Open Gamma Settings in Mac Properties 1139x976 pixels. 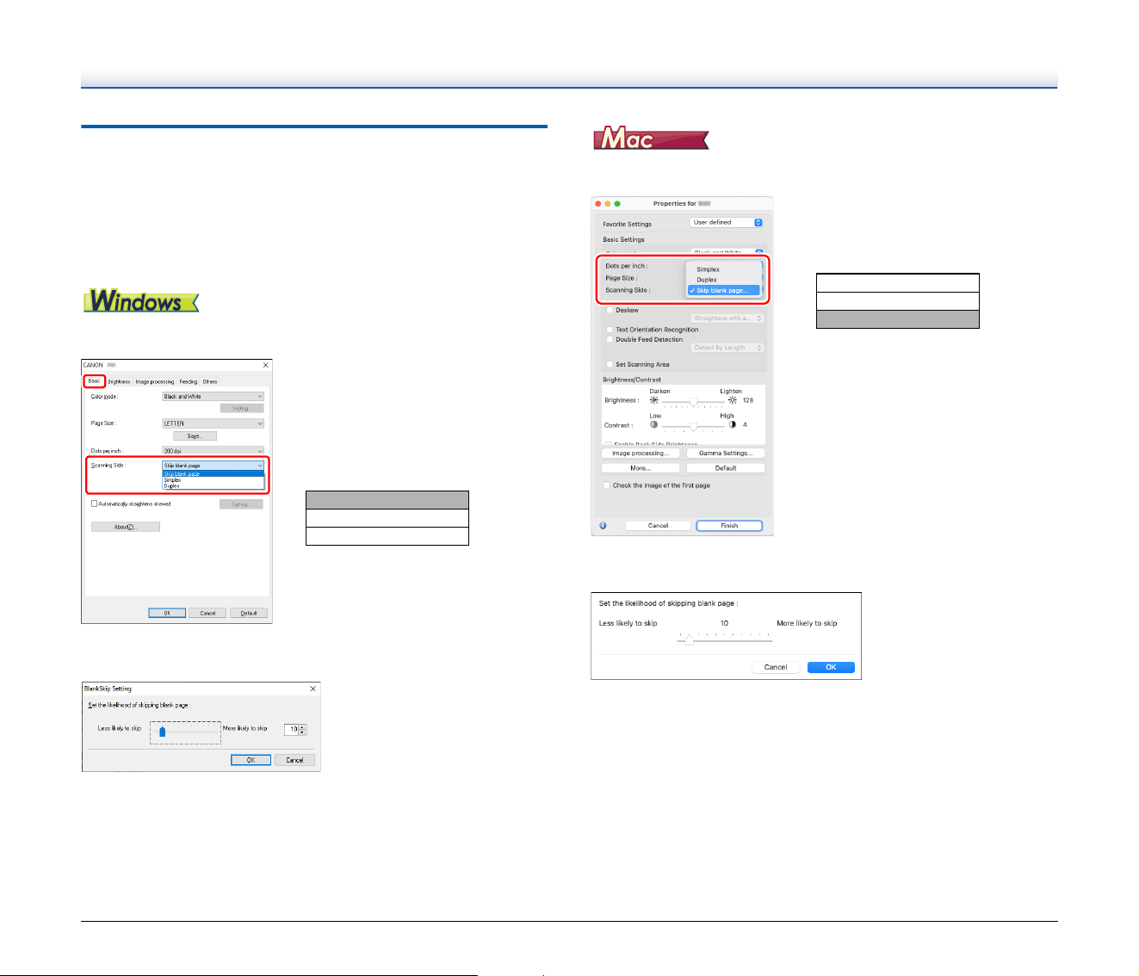coord(726,454)
